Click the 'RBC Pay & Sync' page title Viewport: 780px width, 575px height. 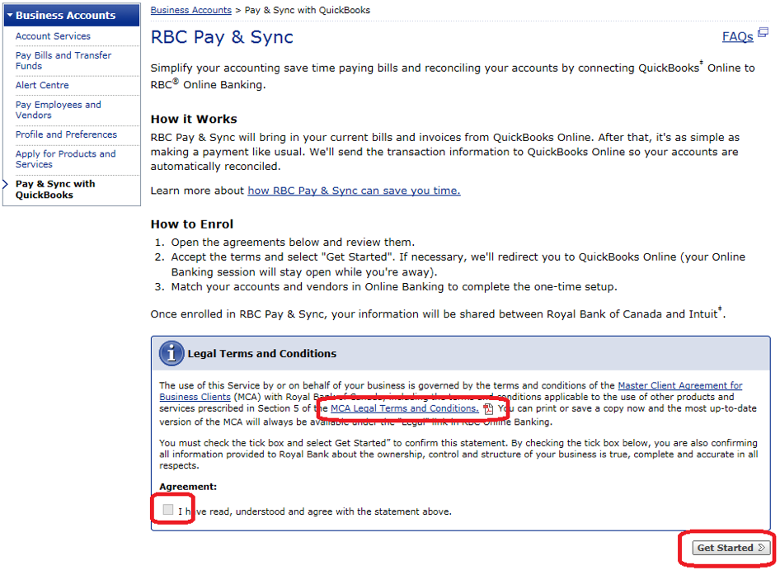tap(222, 37)
